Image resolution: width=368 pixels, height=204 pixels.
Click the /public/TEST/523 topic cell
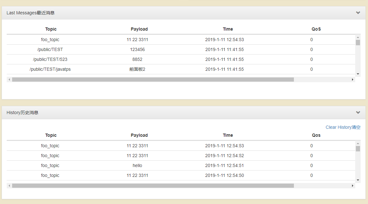pyautogui.click(x=50, y=59)
